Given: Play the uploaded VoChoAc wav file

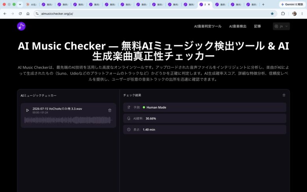Looking at the screenshot, I should click(x=28, y=111).
